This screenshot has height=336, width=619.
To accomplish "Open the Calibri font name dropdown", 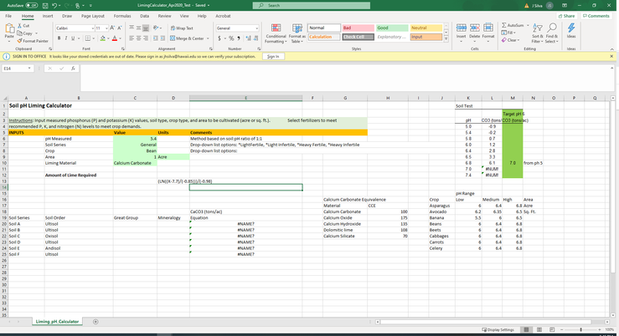I will (93, 28).
